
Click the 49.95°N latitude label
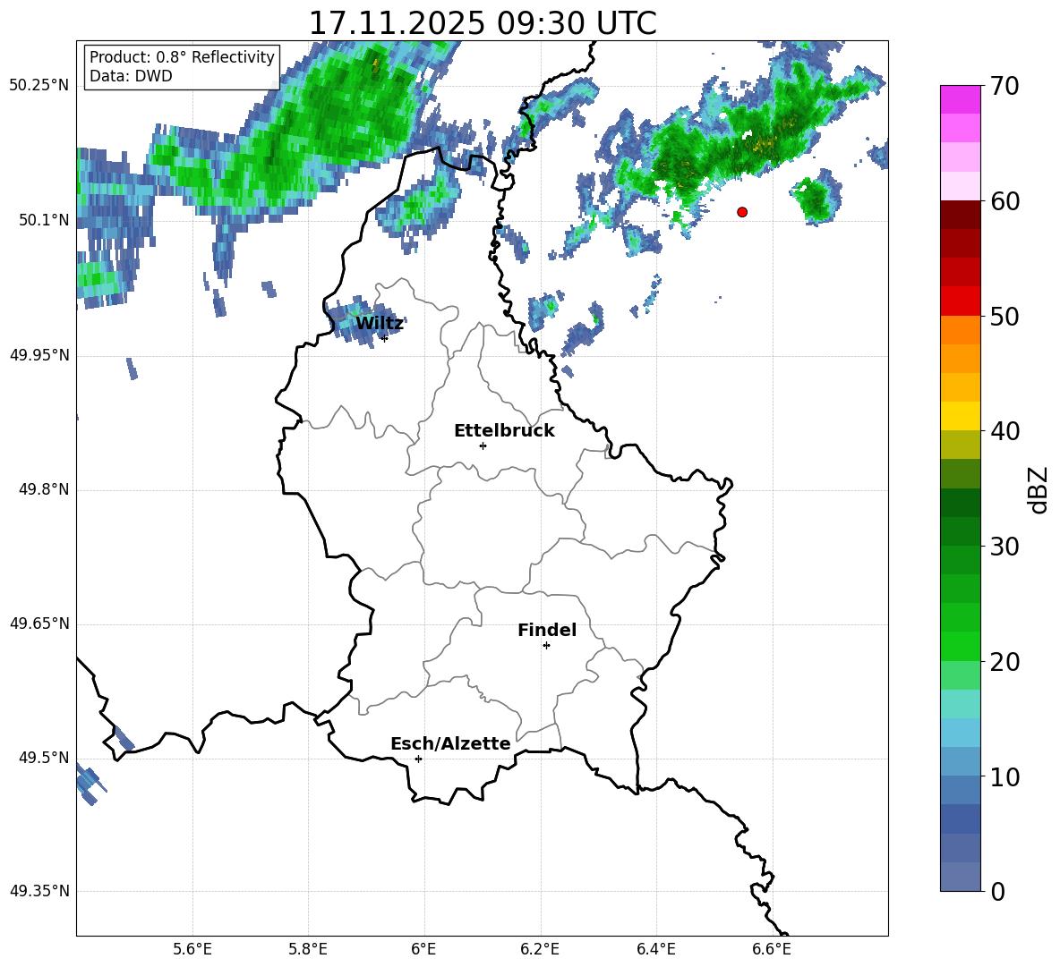[39, 355]
